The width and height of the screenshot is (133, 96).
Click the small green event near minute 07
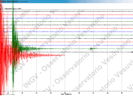coord(92,49)
